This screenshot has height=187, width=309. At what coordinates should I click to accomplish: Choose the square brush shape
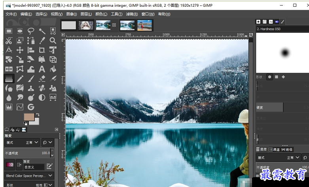click(277, 77)
